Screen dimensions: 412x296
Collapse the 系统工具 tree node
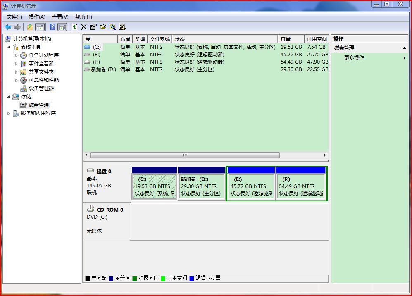point(8,47)
